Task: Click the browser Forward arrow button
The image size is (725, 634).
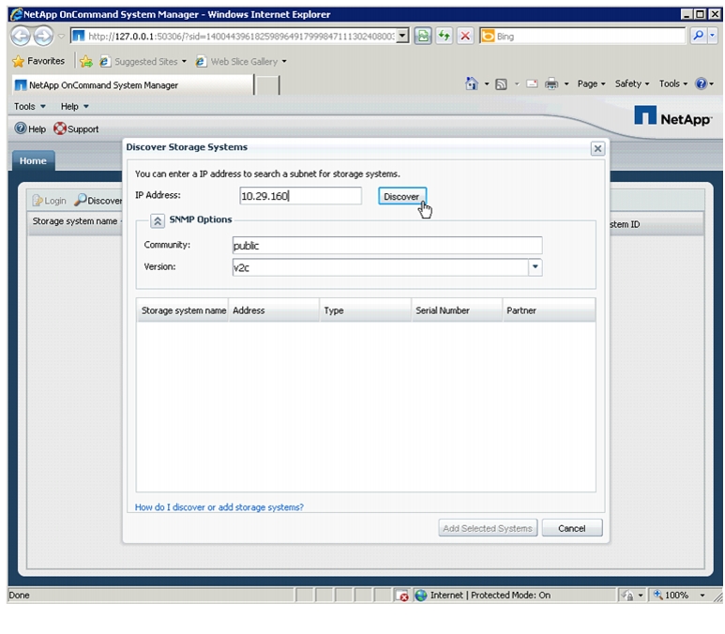Action: click(x=43, y=36)
